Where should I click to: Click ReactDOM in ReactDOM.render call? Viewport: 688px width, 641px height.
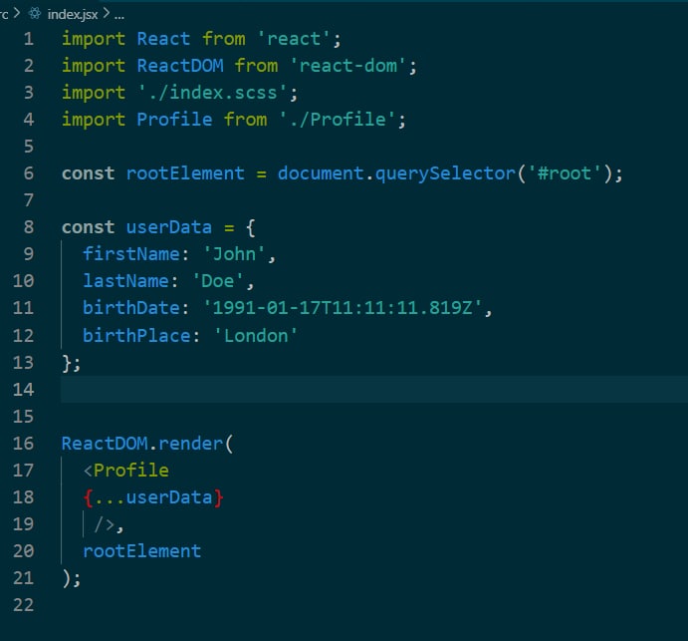[105, 444]
